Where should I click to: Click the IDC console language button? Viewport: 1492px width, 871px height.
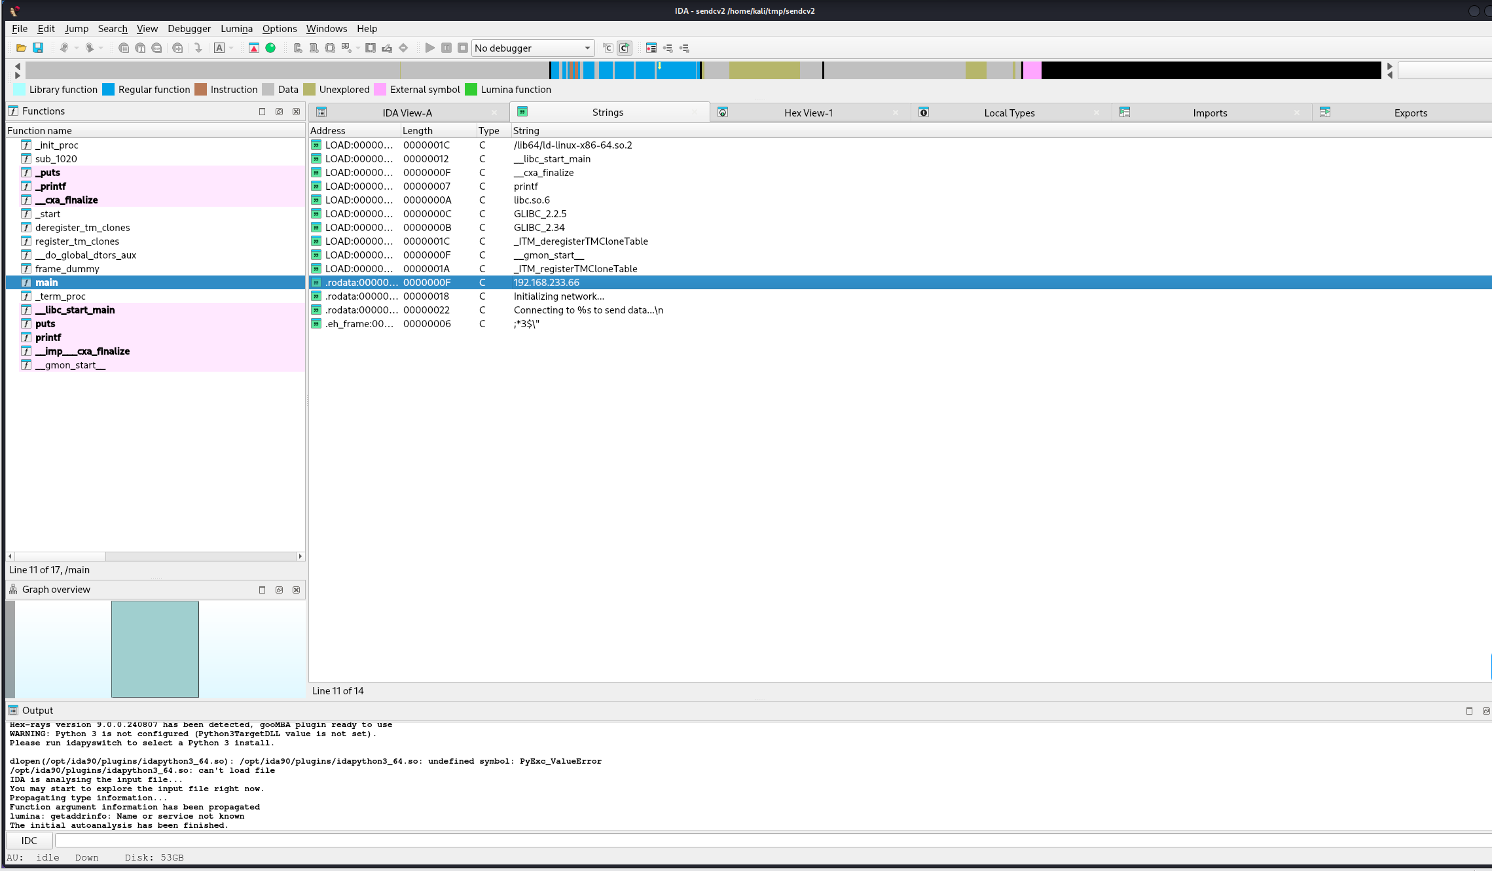29,841
